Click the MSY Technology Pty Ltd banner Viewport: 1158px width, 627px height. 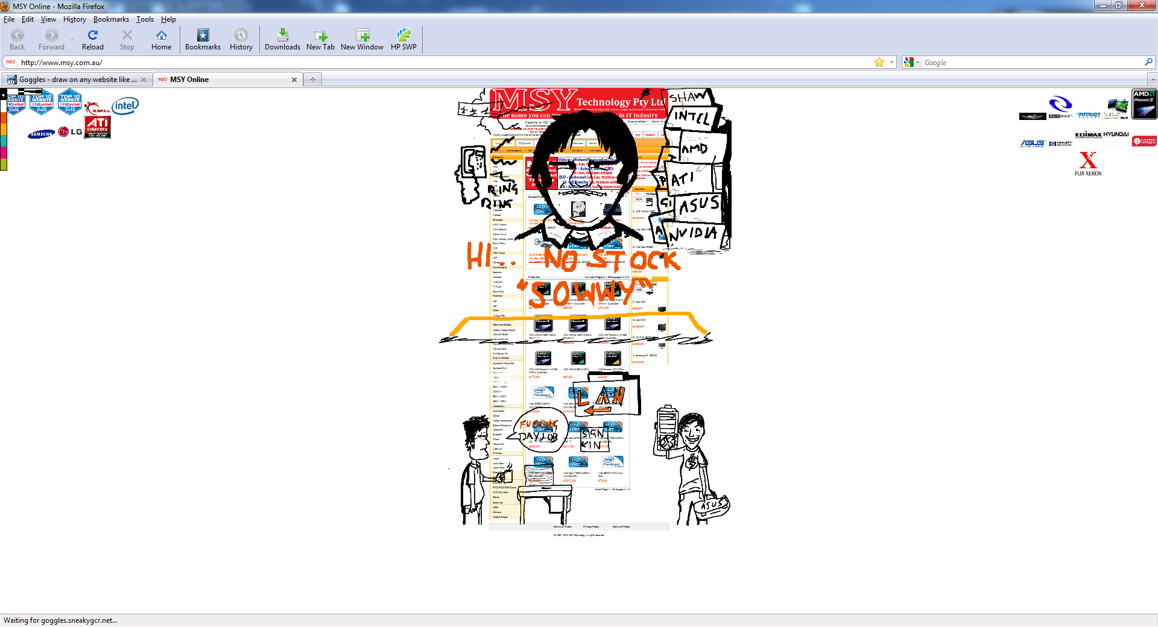(579, 104)
